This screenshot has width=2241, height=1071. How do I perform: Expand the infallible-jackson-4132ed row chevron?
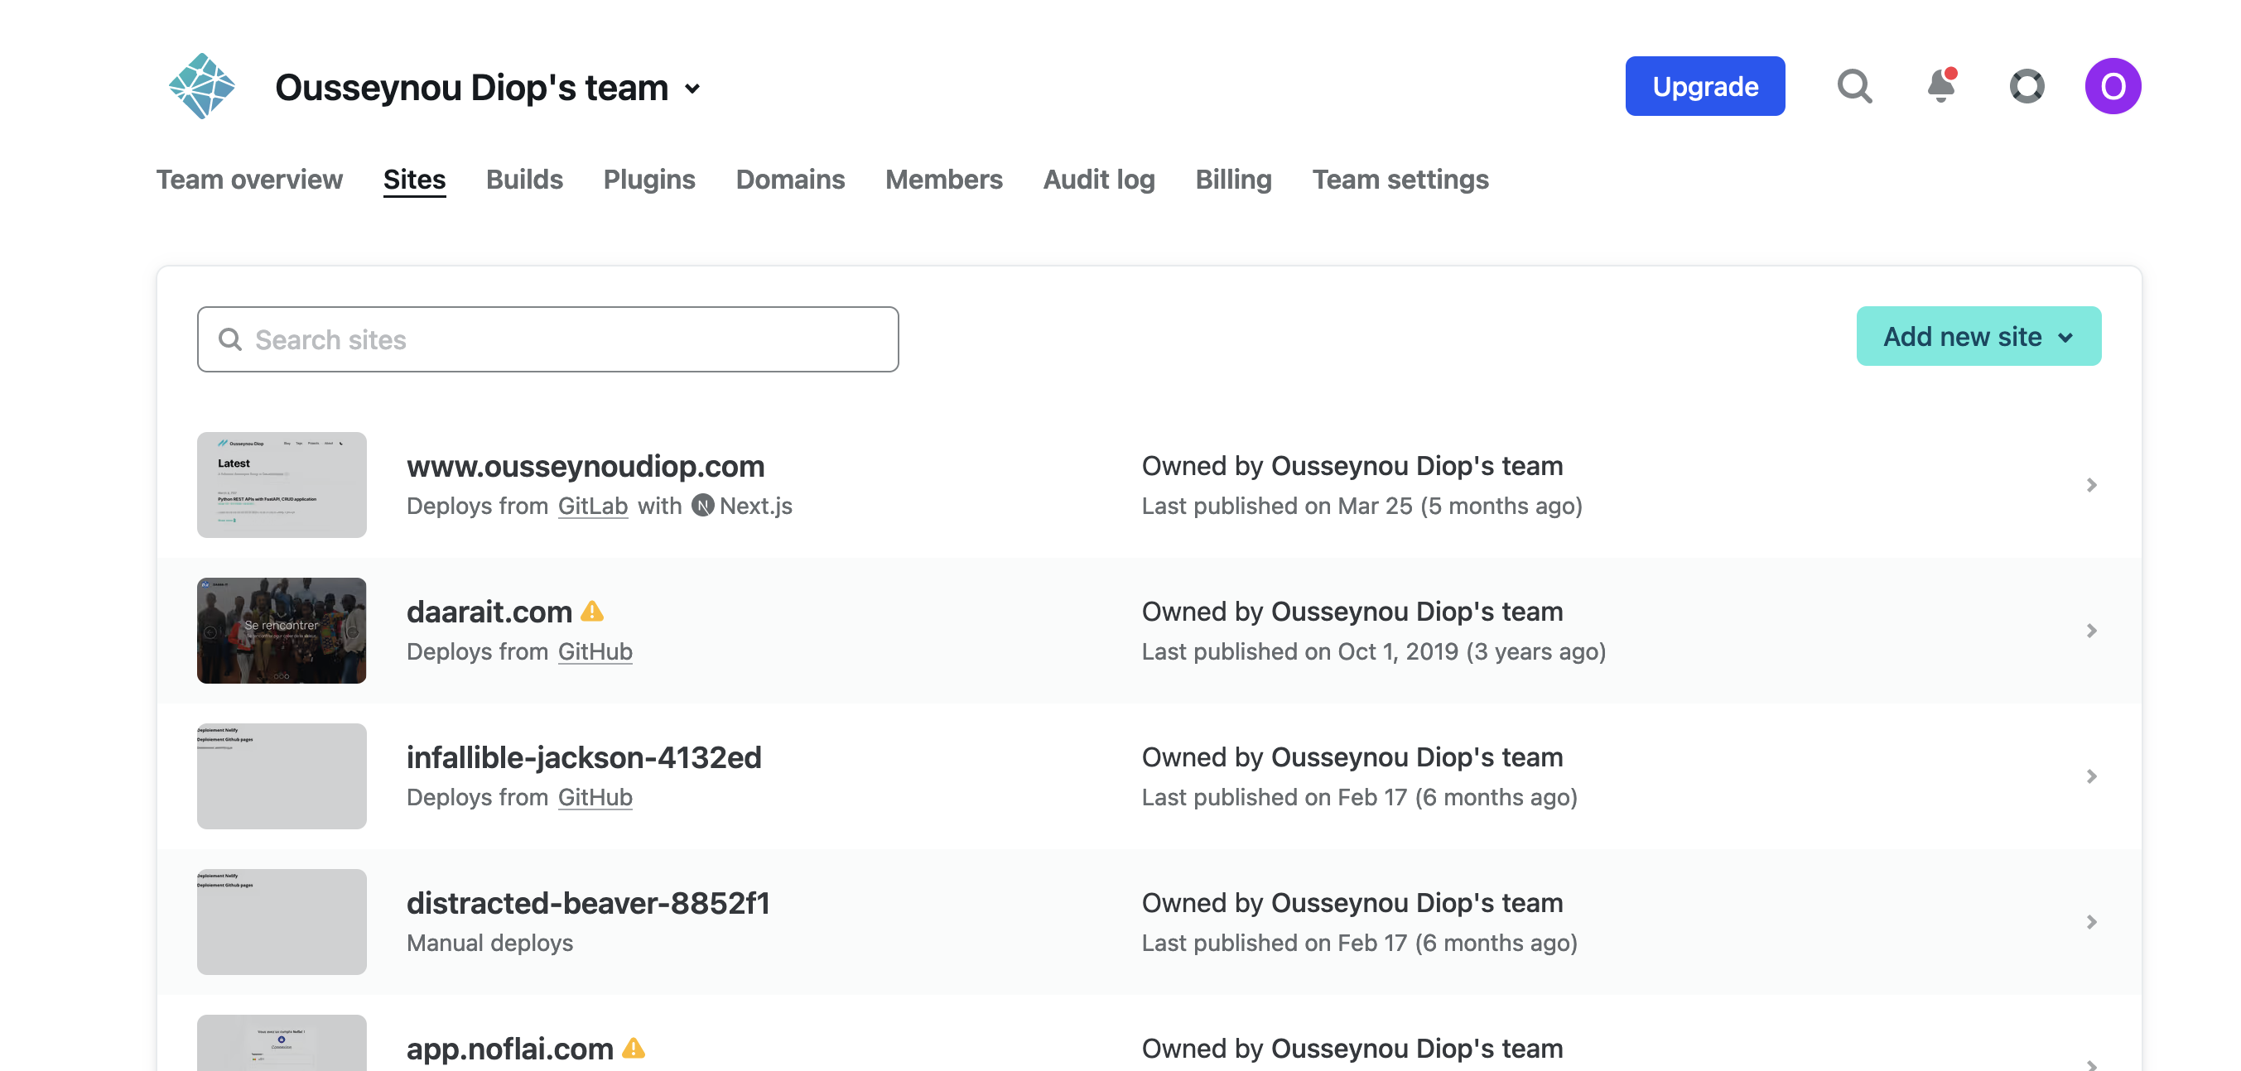pos(2091,776)
